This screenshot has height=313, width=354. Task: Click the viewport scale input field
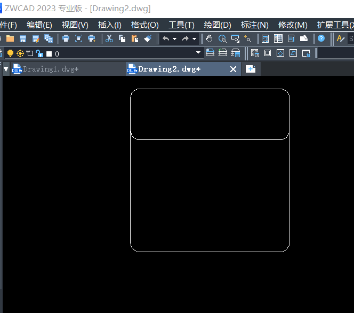(336, 53)
